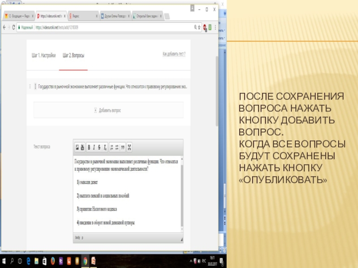The height and width of the screenshot is (268, 358).
Task: Click the Bold formatting button in editor
Action: (89, 147)
